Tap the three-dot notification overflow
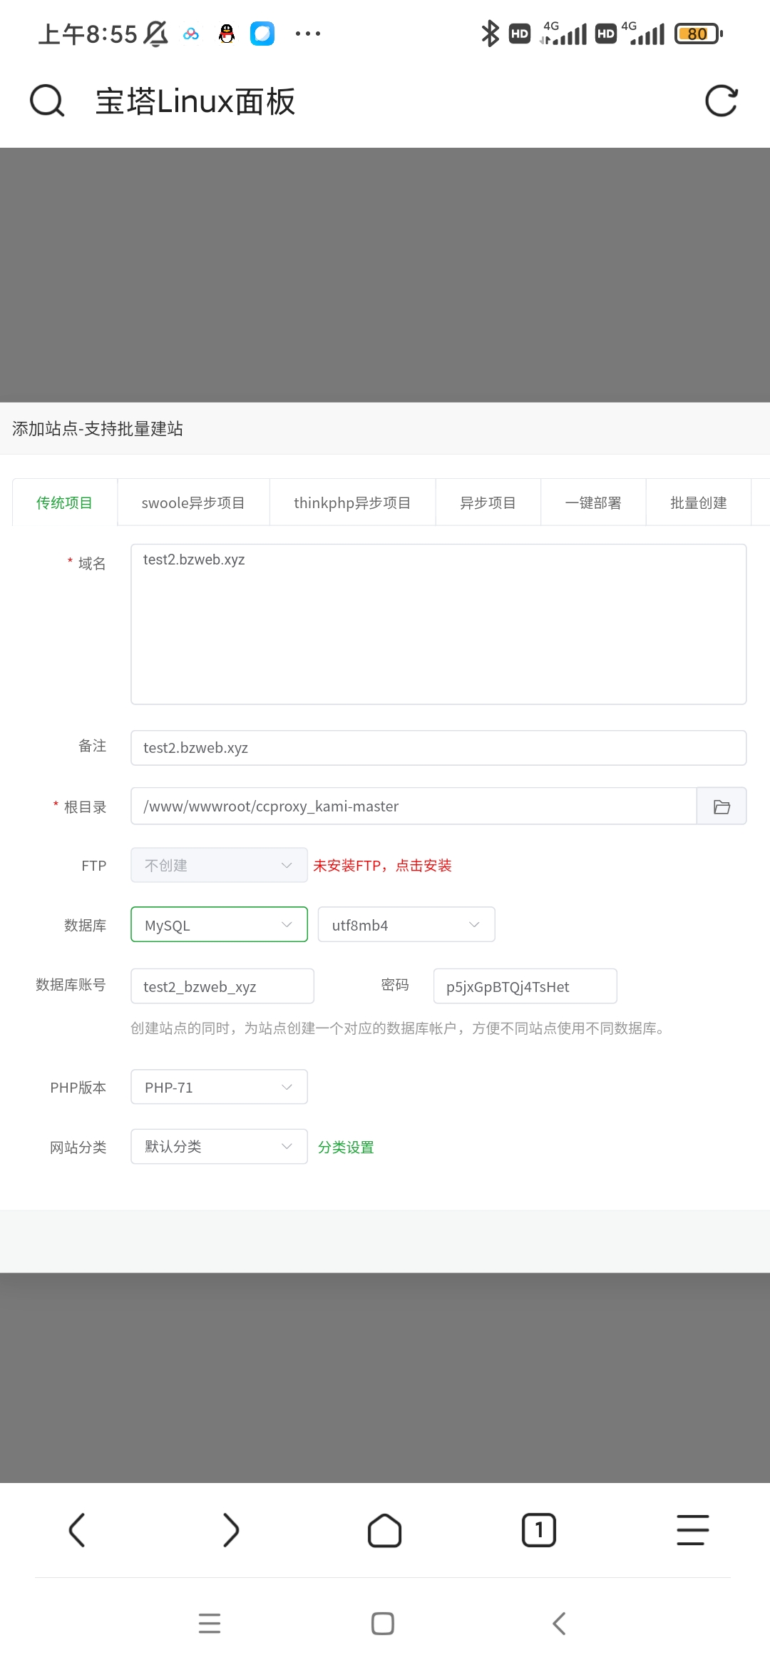The height and width of the screenshot is (1670, 770). click(308, 34)
